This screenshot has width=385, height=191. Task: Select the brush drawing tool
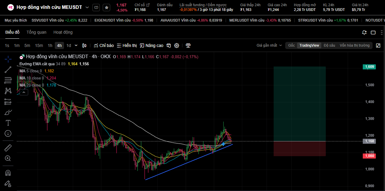coord(8,112)
